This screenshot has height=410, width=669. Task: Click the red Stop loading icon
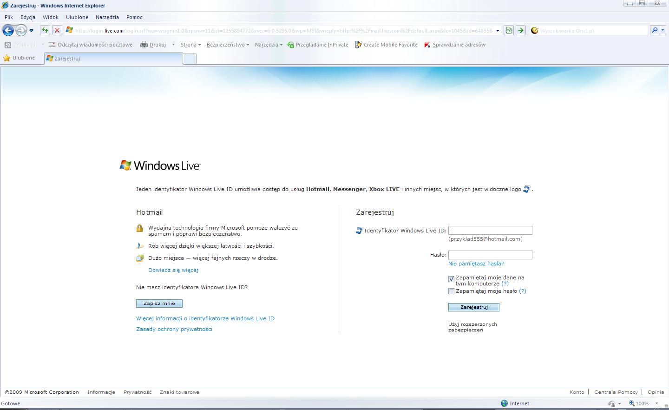[57, 31]
